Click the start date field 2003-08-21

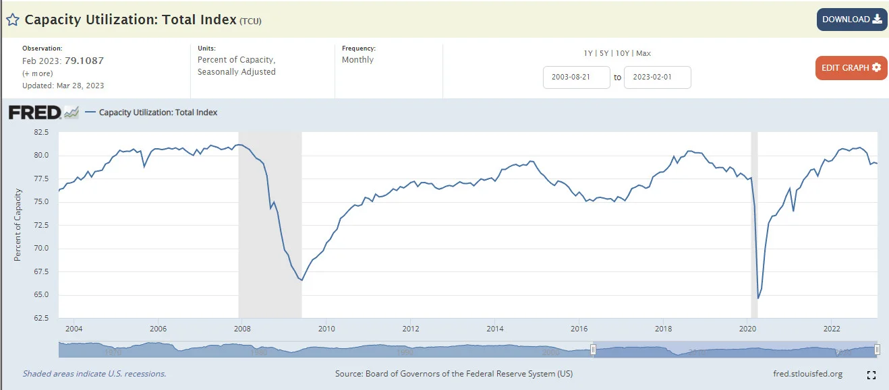577,77
